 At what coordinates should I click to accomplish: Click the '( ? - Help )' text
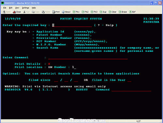coord(106,25)
